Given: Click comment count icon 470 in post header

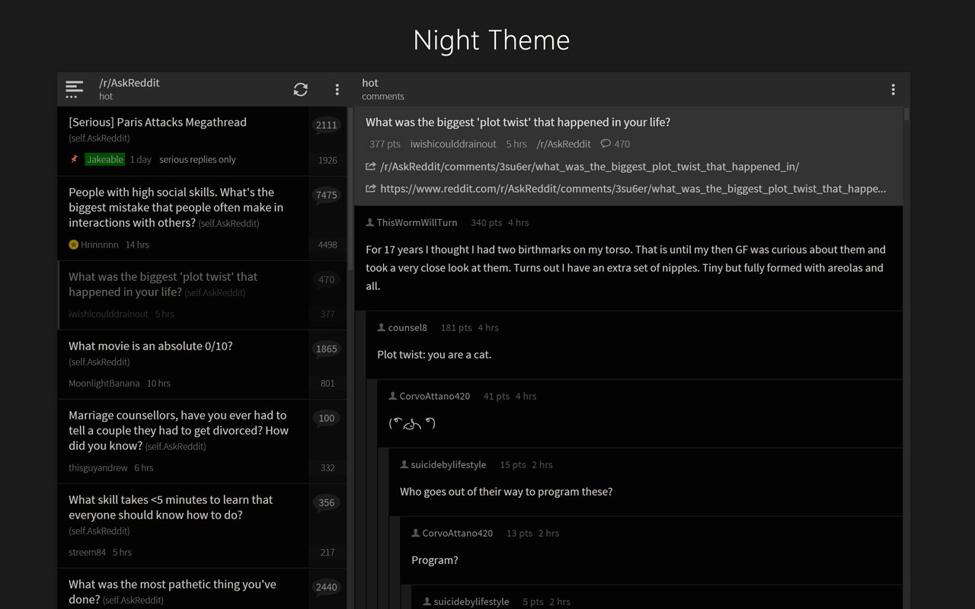Looking at the screenshot, I should tap(606, 143).
